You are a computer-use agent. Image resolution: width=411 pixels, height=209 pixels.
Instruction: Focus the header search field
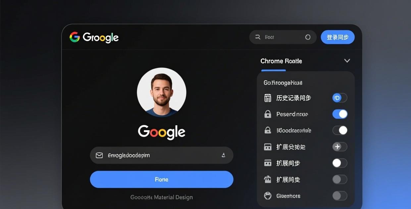283,37
